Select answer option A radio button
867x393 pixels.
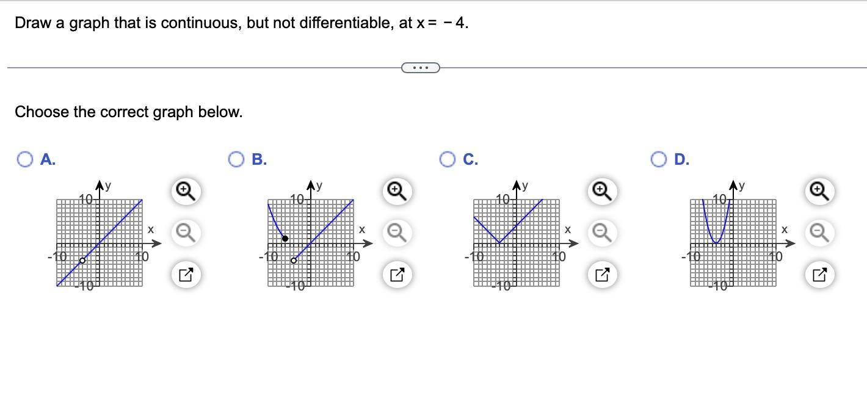25,160
